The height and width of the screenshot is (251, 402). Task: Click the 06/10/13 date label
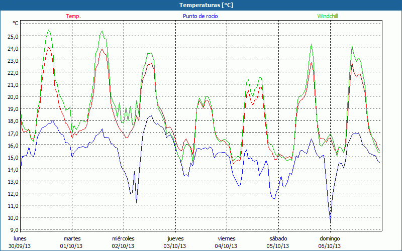(x=330, y=246)
